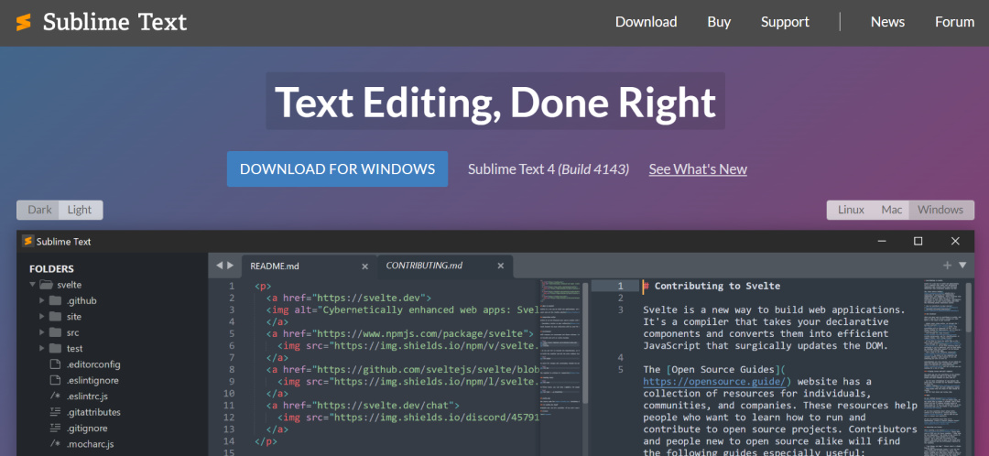Click the .editorconfig file icon
The image size is (989, 456).
pos(55,364)
